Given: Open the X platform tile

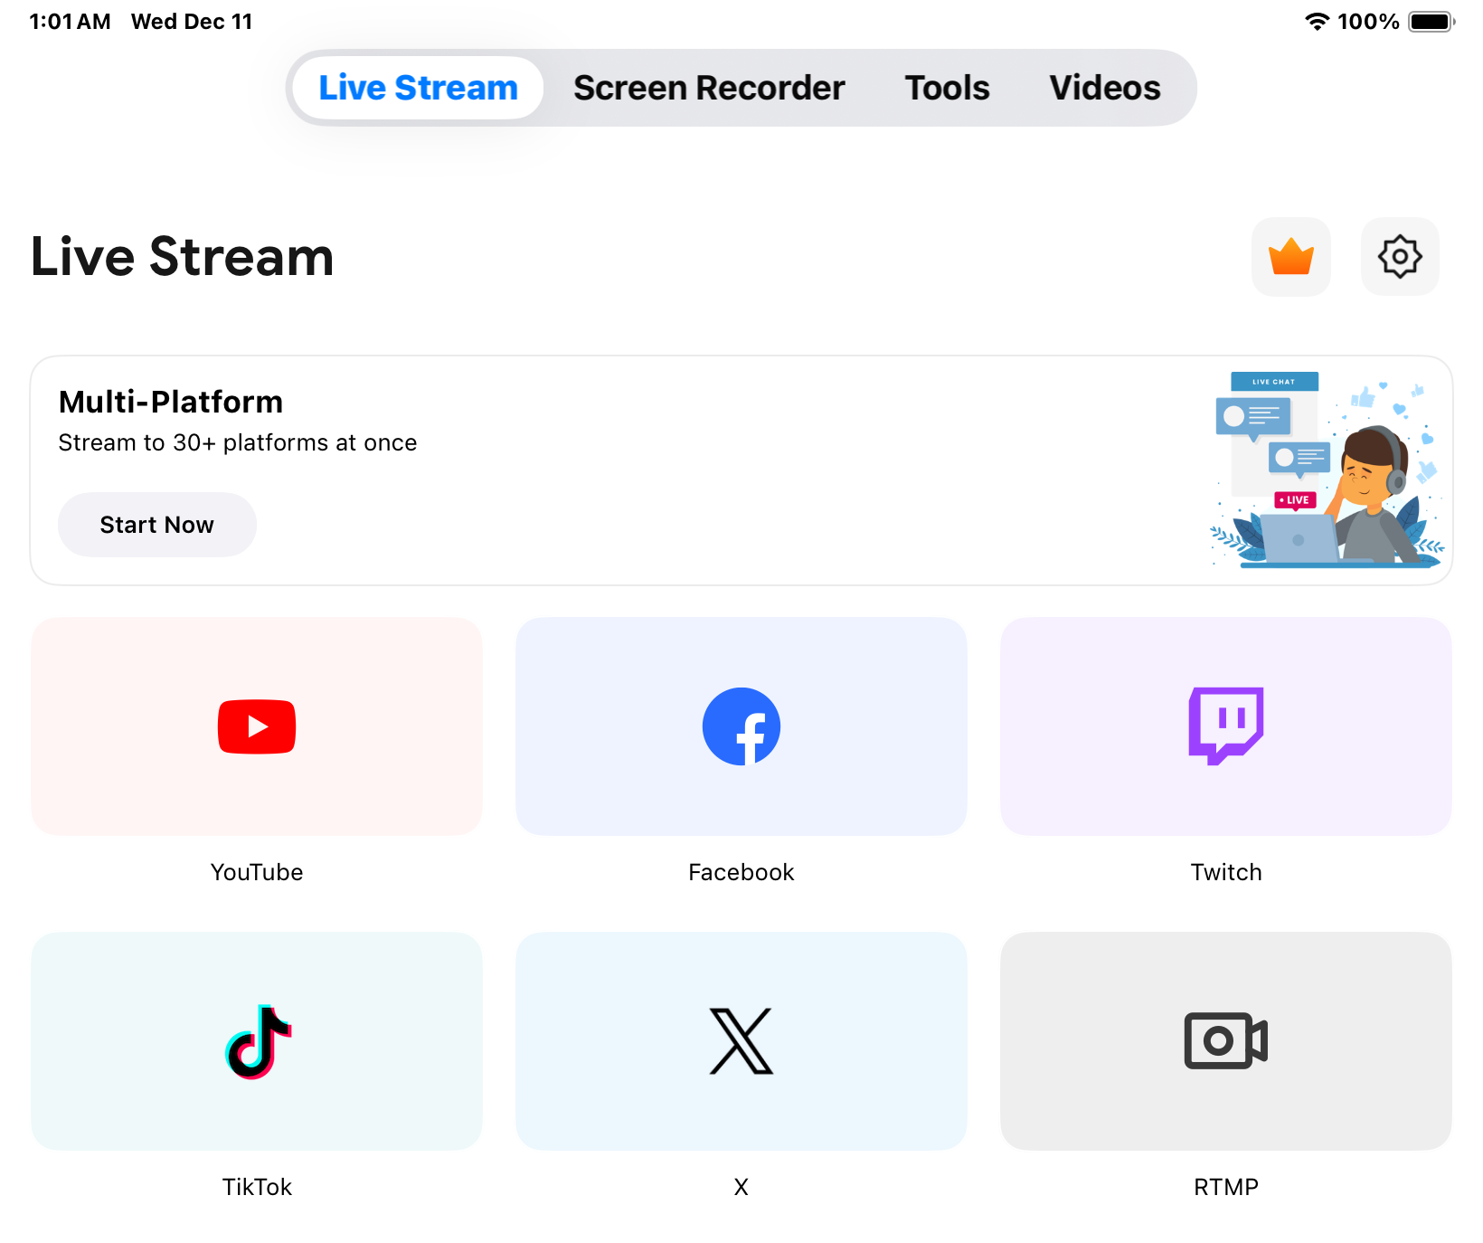Looking at the screenshot, I should click(x=741, y=1041).
